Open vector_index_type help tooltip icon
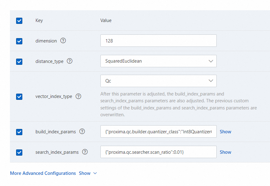Screen dimensions: 270x186 [78, 96]
